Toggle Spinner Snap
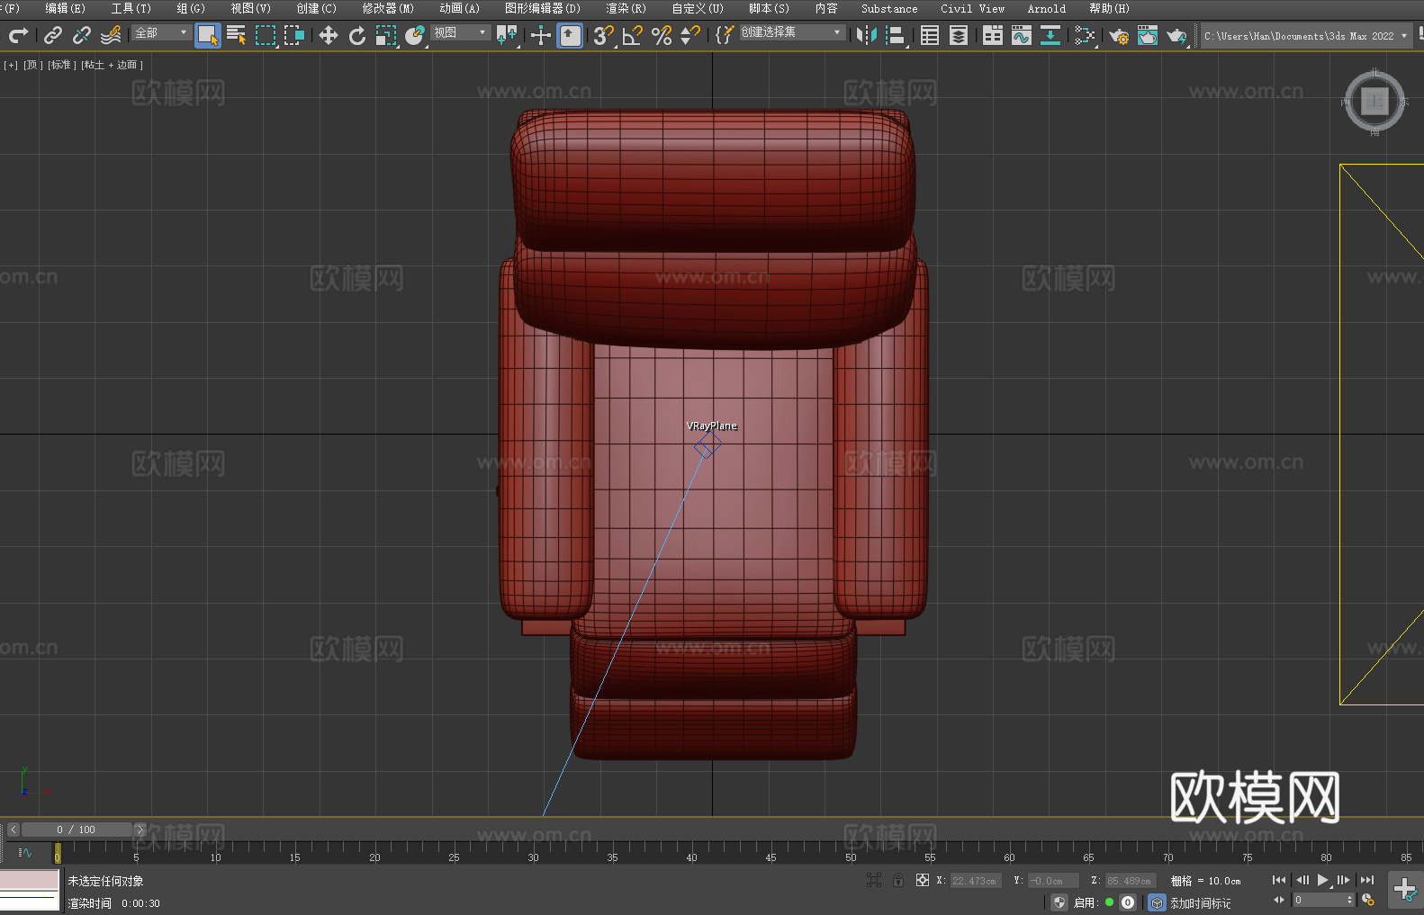1424x915 pixels. click(690, 35)
